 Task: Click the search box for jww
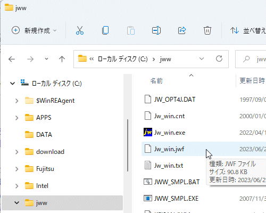click(x=251, y=59)
